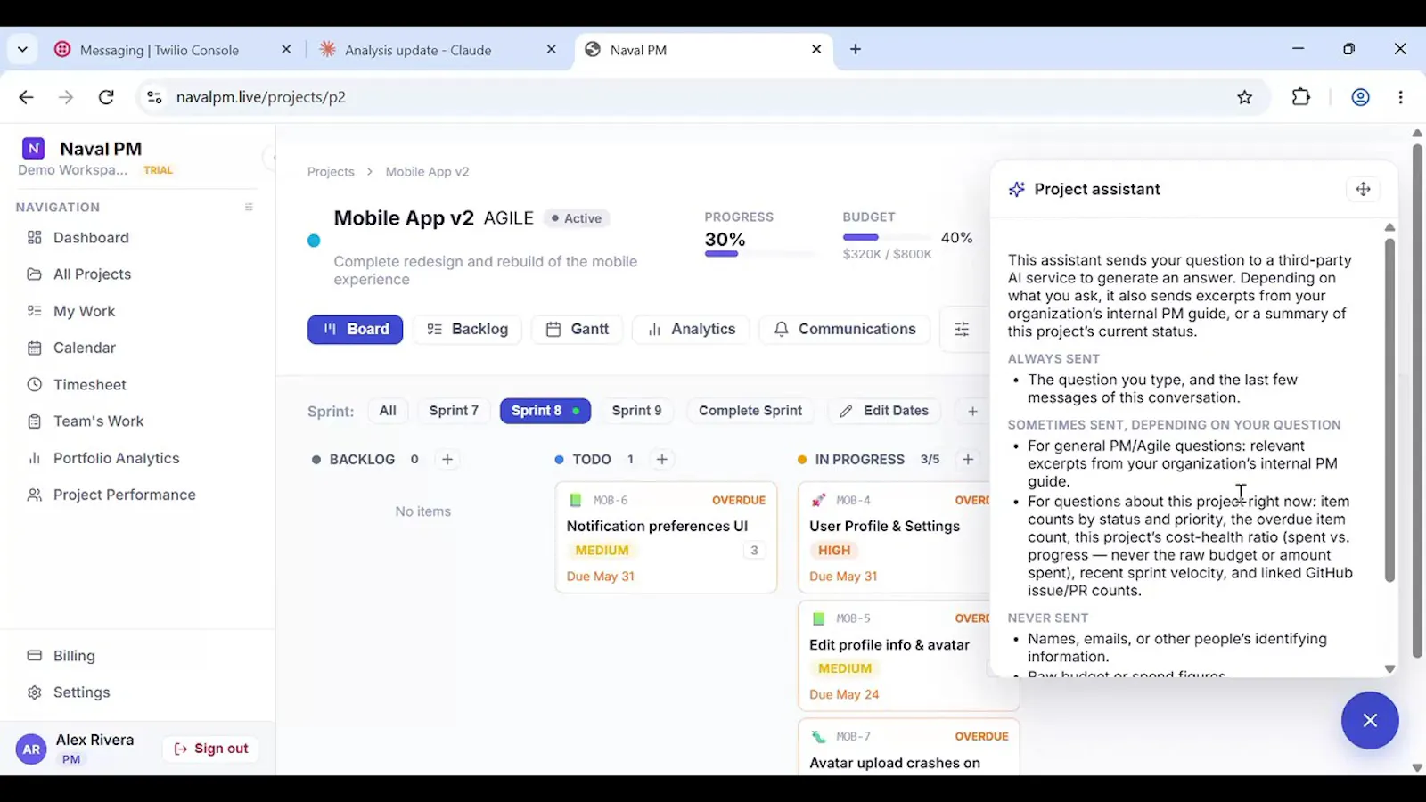Click the Project assistant sparkle icon
This screenshot has height=802, width=1426.
(x=1017, y=189)
